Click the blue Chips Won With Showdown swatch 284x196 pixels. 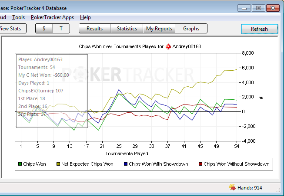point(126,164)
